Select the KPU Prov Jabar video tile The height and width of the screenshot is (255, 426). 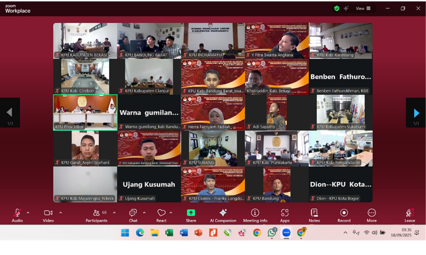click(x=85, y=112)
